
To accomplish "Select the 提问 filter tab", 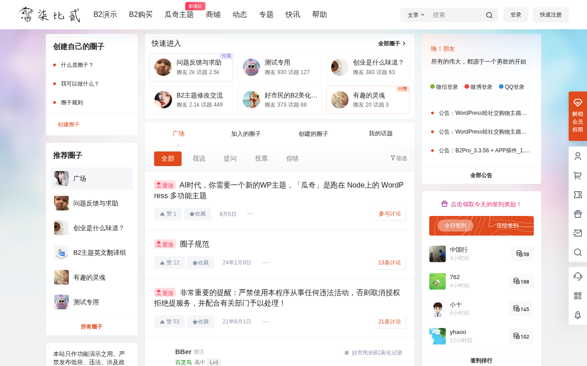I will coord(230,159).
